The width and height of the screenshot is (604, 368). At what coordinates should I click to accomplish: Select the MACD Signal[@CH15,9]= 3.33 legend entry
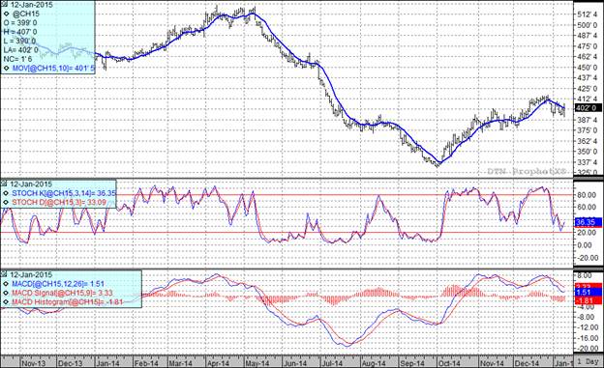click(x=61, y=293)
